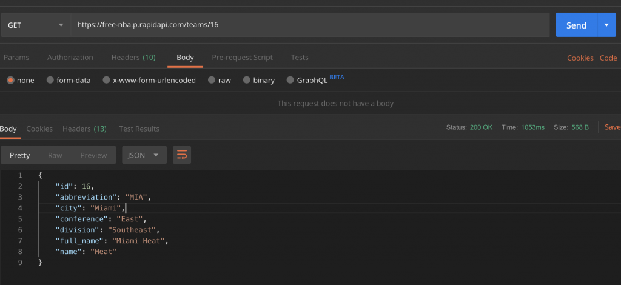Open the Send button dropdown arrow

(606, 25)
